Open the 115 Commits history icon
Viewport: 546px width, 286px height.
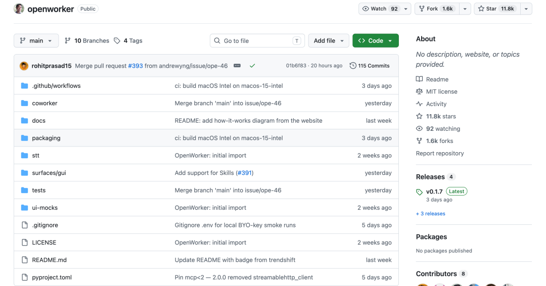353,65
